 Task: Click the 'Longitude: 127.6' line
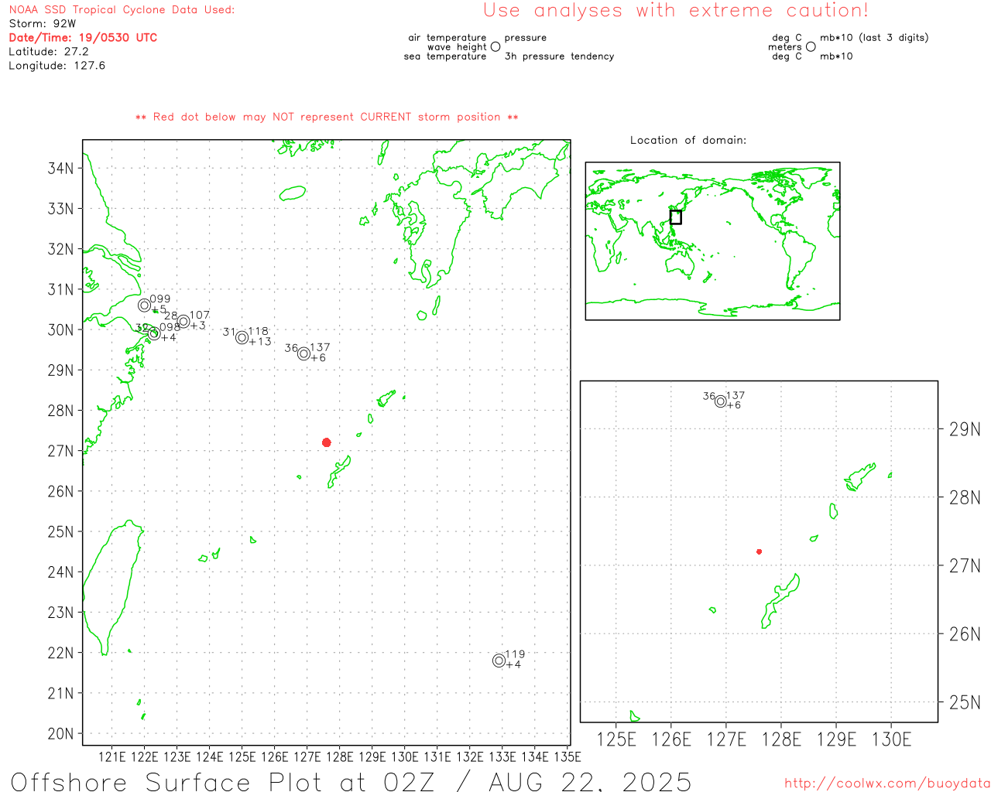point(57,66)
